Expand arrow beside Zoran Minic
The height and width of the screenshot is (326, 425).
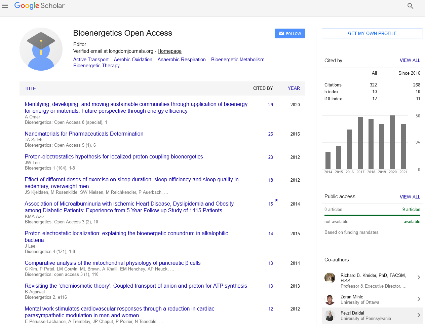419,299
